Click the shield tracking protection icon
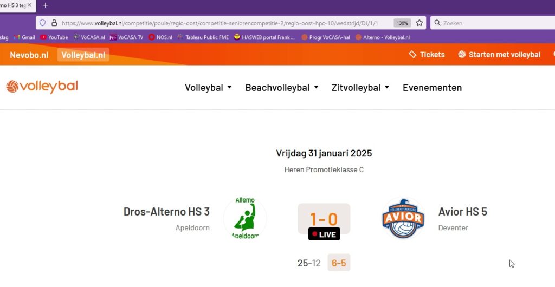The width and height of the screenshot is (555, 287). tap(43, 23)
